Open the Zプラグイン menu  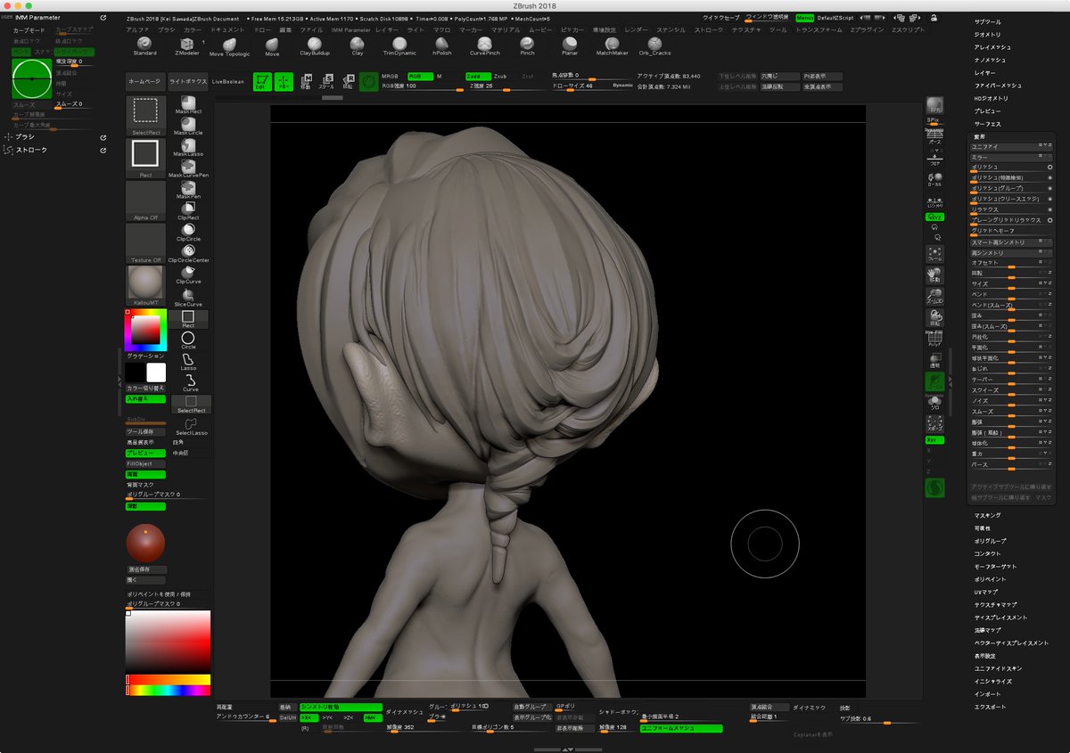coord(865,29)
